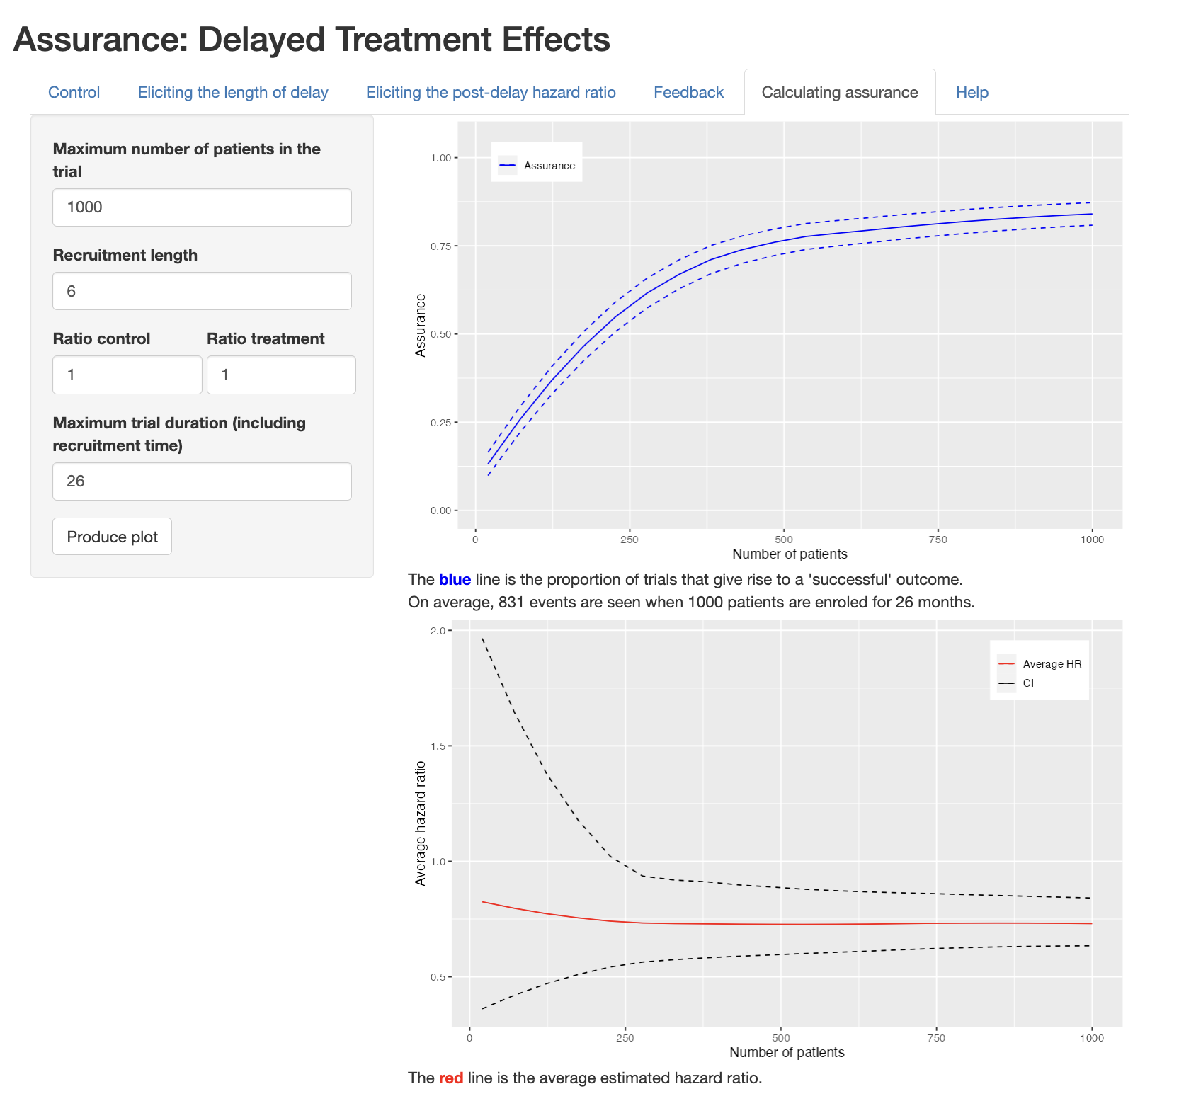The image size is (1179, 1101).
Task: Select the Calculating assurance tab
Action: tap(840, 92)
